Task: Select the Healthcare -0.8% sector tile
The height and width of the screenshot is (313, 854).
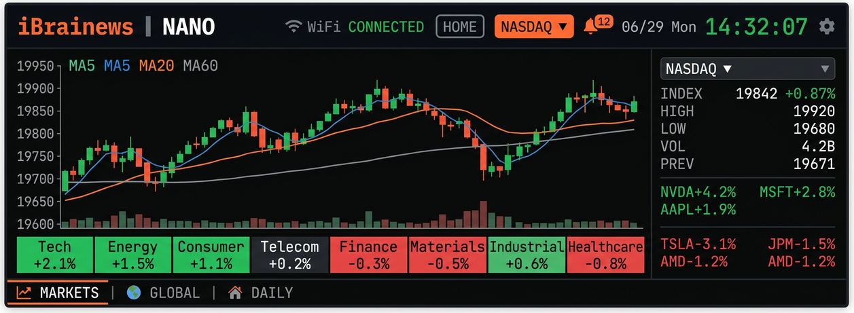Action: click(605, 255)
